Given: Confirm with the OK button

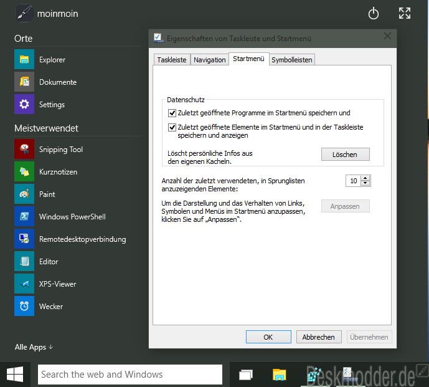Looking at the screenshot, I should [x=268, y=337].
